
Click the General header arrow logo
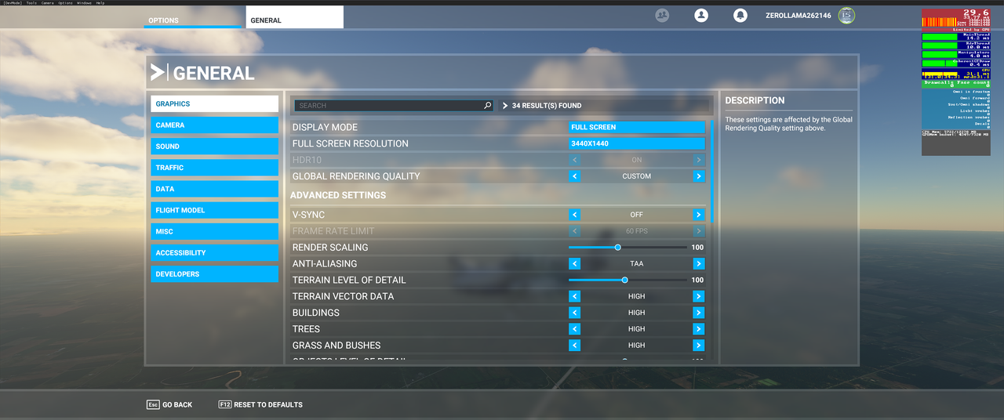158,73
